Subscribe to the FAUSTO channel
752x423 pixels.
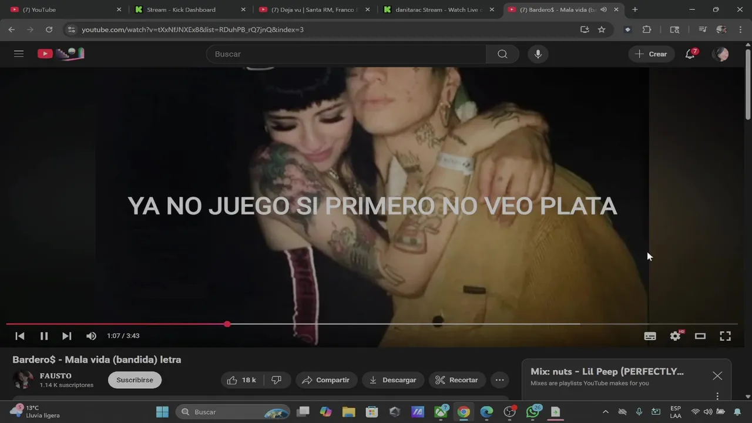point(135,380)
